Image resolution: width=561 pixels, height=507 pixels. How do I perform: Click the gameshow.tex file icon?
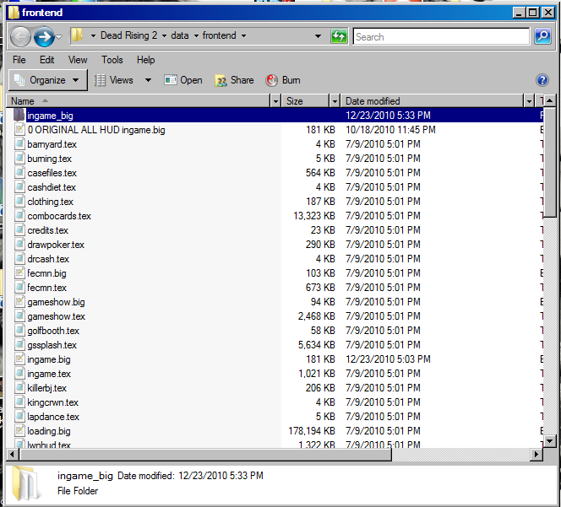[19, 316]
